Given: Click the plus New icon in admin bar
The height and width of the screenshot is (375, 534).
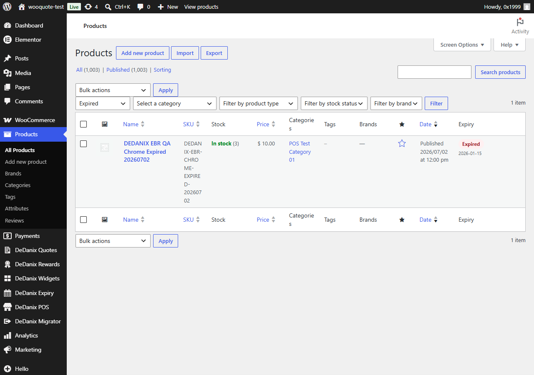Looking at the screenshot, I should point(161,7).
